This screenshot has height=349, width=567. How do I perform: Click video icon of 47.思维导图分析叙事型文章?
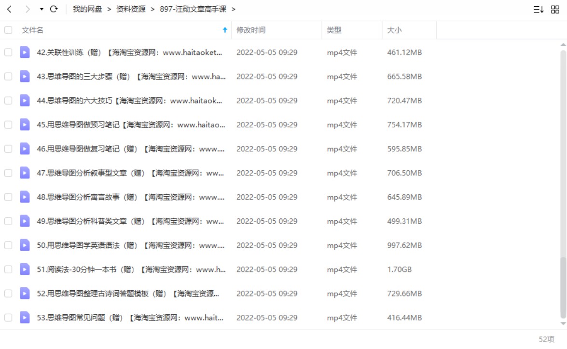(25, 173)
